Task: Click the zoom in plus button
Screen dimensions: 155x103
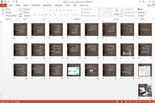Action: tap(146, 101)
